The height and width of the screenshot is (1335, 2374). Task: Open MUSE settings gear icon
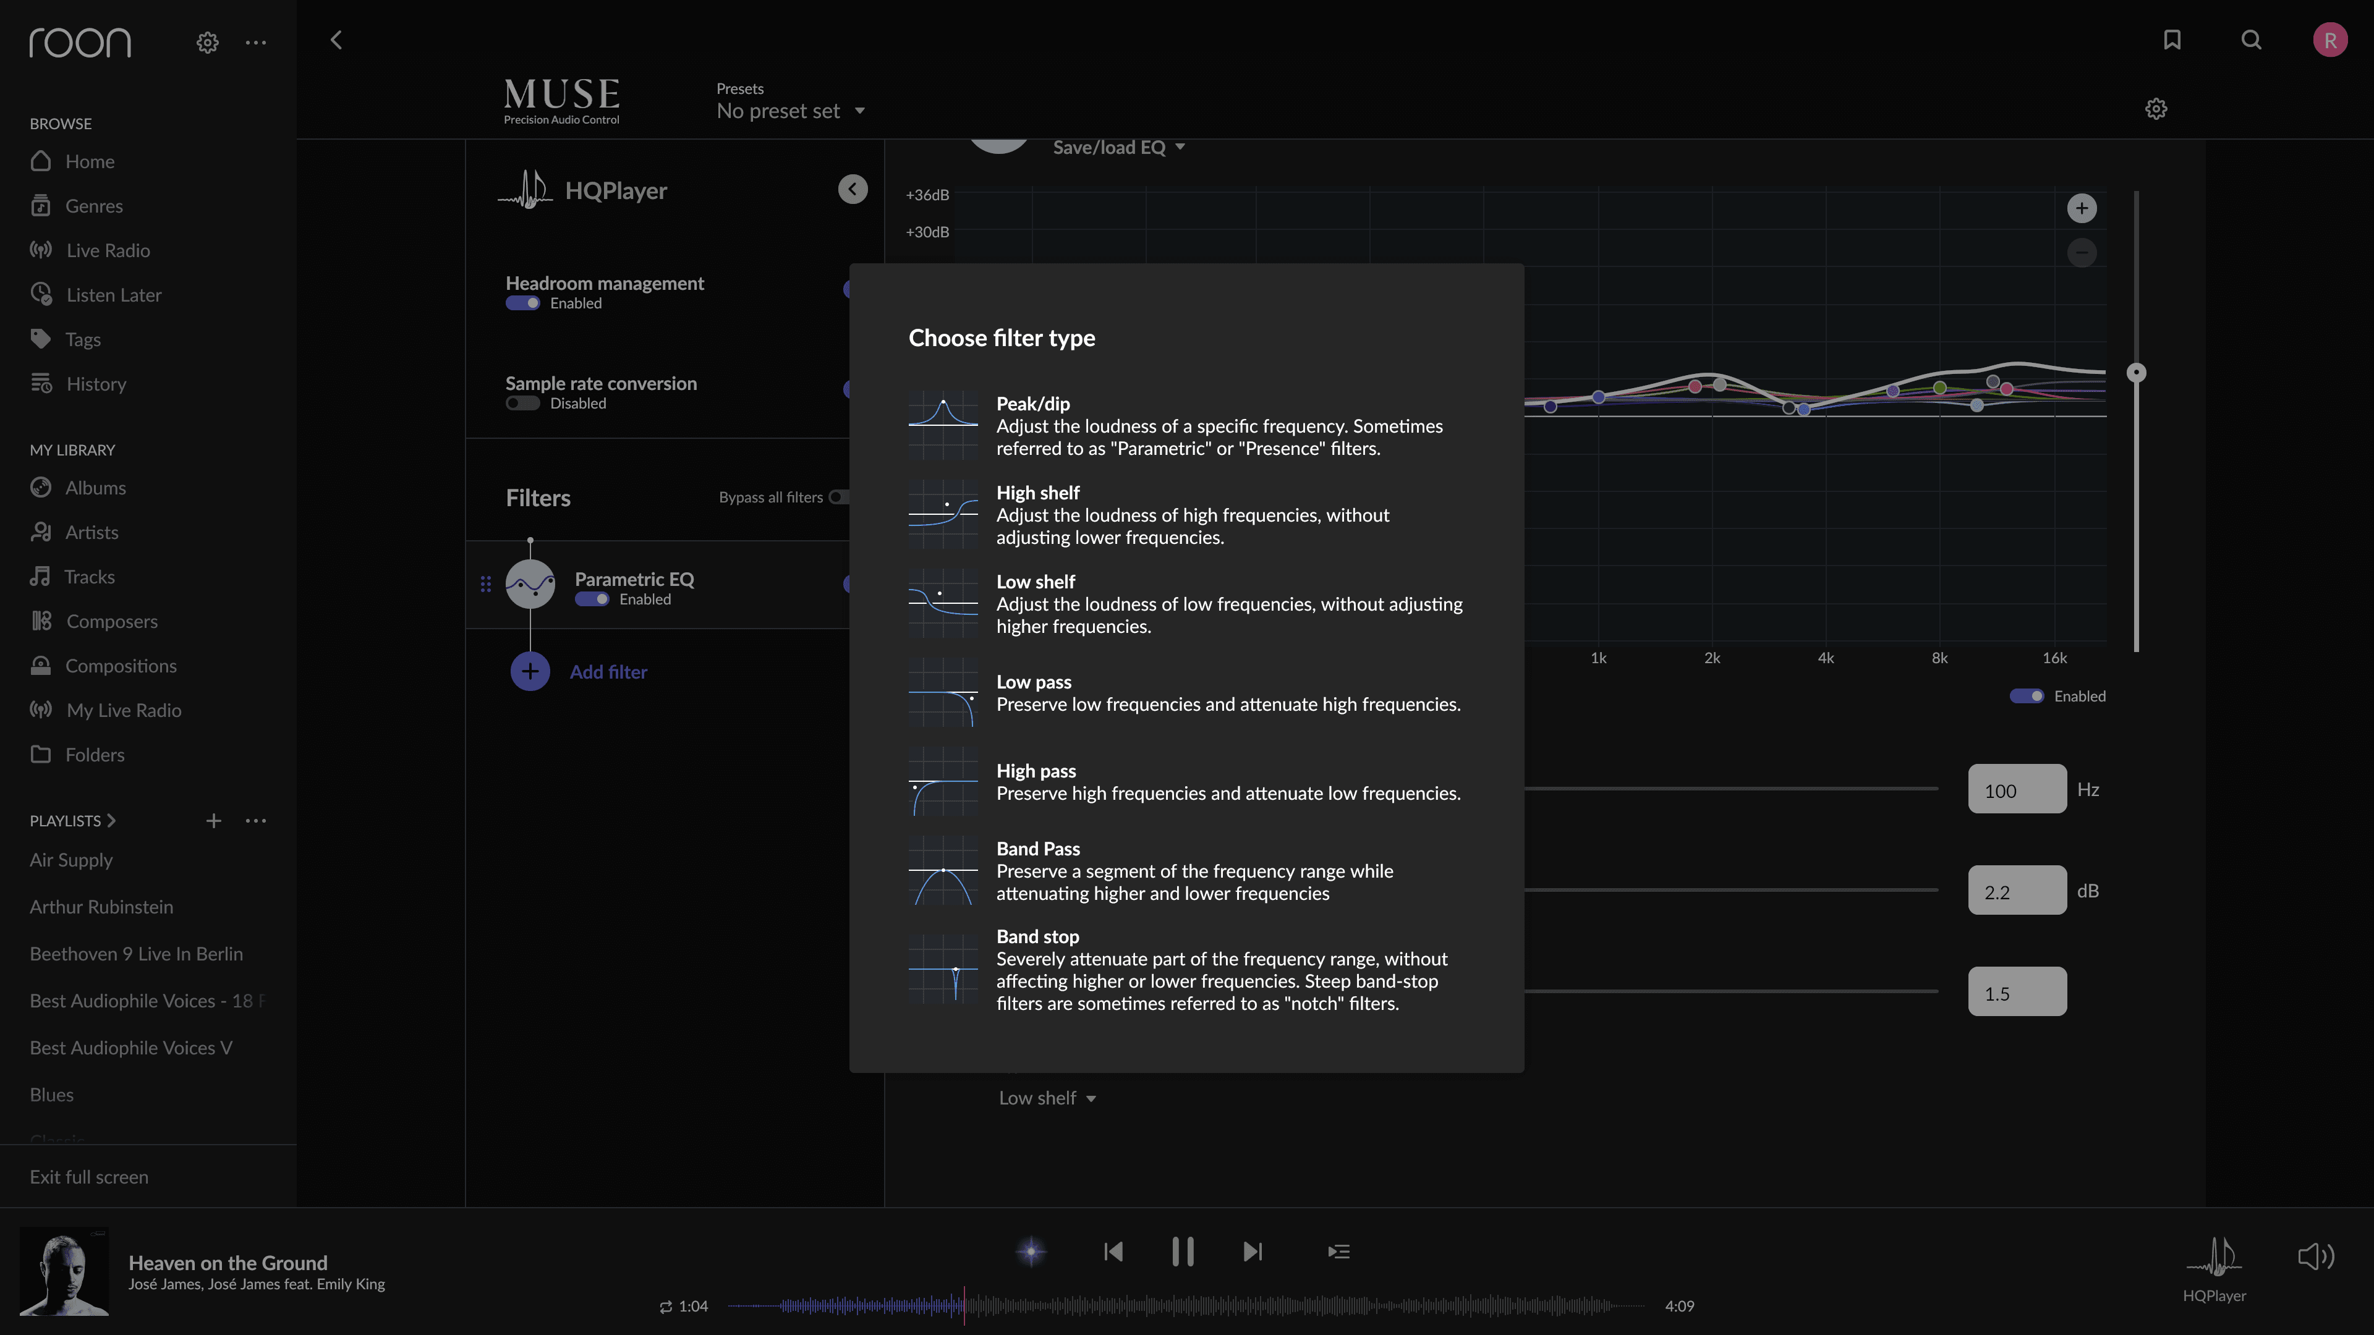[x=2156, y=109]
